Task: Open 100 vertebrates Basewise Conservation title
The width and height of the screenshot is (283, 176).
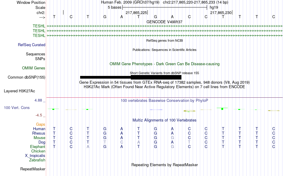Action: (x=164, y=101)
